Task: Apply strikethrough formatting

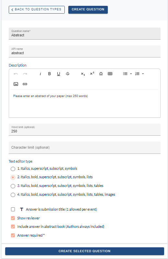Action: (x=68, y=74)
